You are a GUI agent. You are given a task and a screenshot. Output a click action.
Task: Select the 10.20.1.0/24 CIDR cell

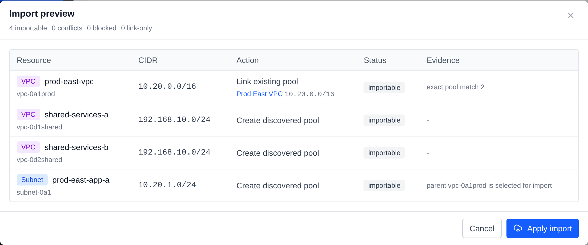pyautogui.click(x=167, y=185)
